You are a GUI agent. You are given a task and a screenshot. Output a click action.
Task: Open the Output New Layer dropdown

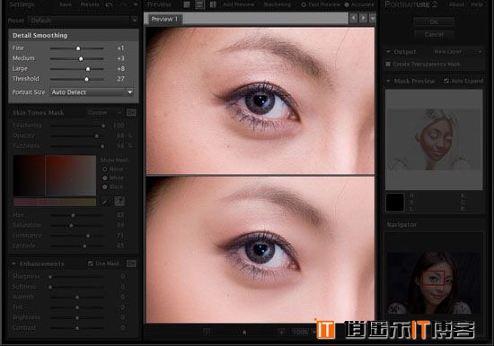[x=457, y=51]
